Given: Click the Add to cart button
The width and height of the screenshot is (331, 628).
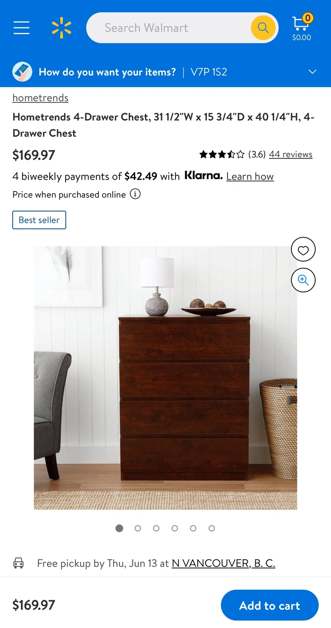Looking at the screenshot, I should (x=270, y=605).
